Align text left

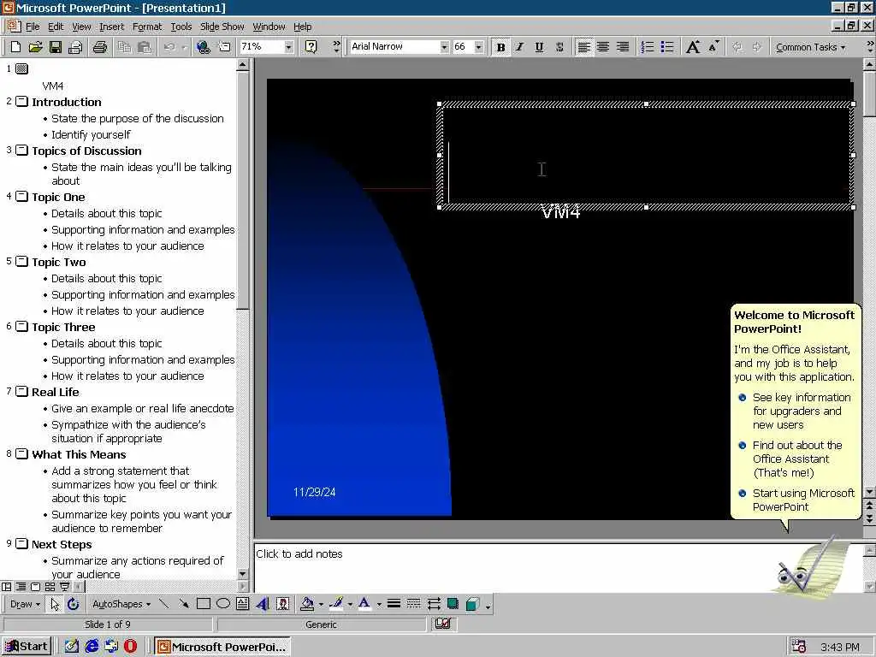(583, 47)
